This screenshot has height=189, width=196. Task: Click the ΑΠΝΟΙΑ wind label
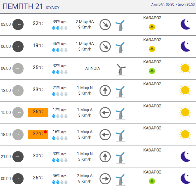pos(93,68)
